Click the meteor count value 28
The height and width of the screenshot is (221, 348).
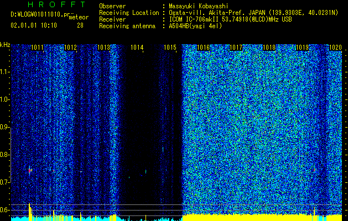click(80, 25)
